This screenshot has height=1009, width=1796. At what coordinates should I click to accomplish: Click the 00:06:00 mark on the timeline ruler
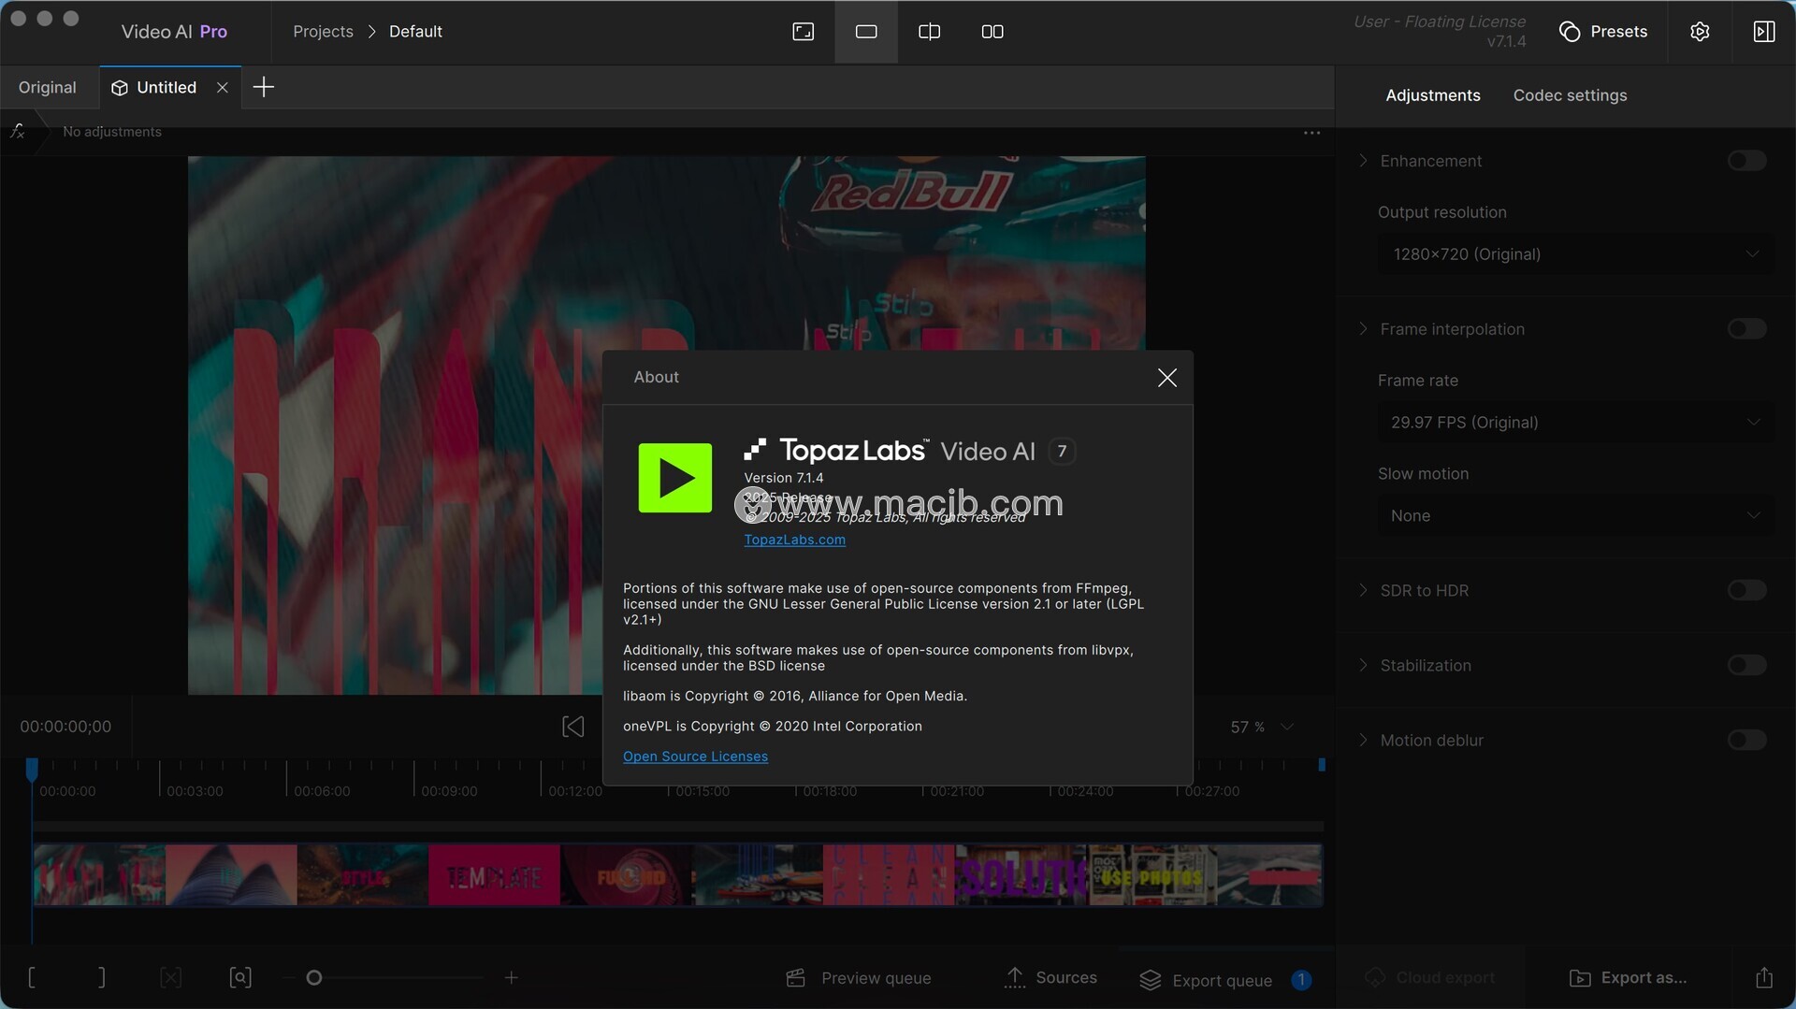tap(322, 791)
